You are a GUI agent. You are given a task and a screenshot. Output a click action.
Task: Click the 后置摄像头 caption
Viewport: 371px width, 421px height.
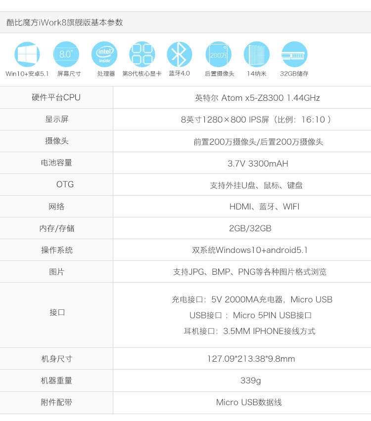point(219,74)
